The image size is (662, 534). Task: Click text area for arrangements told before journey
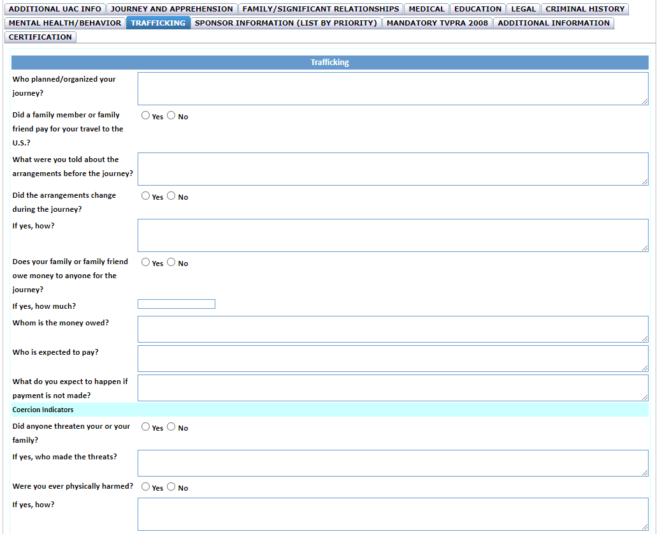pos(392,169)
